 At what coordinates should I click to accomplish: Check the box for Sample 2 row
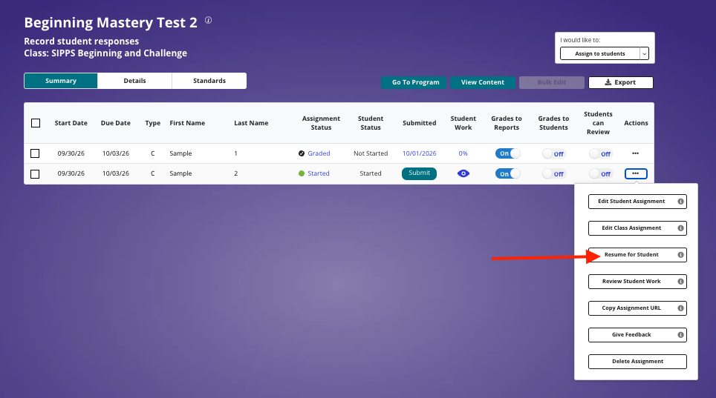[x=35, y=174]
